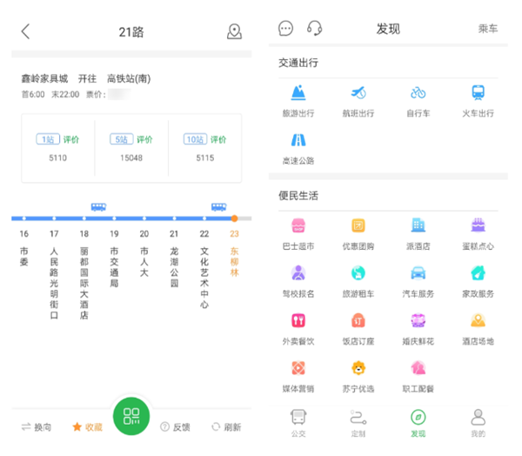
Task: Open 反馈 feedback link
Action: (x=175, y=427)
